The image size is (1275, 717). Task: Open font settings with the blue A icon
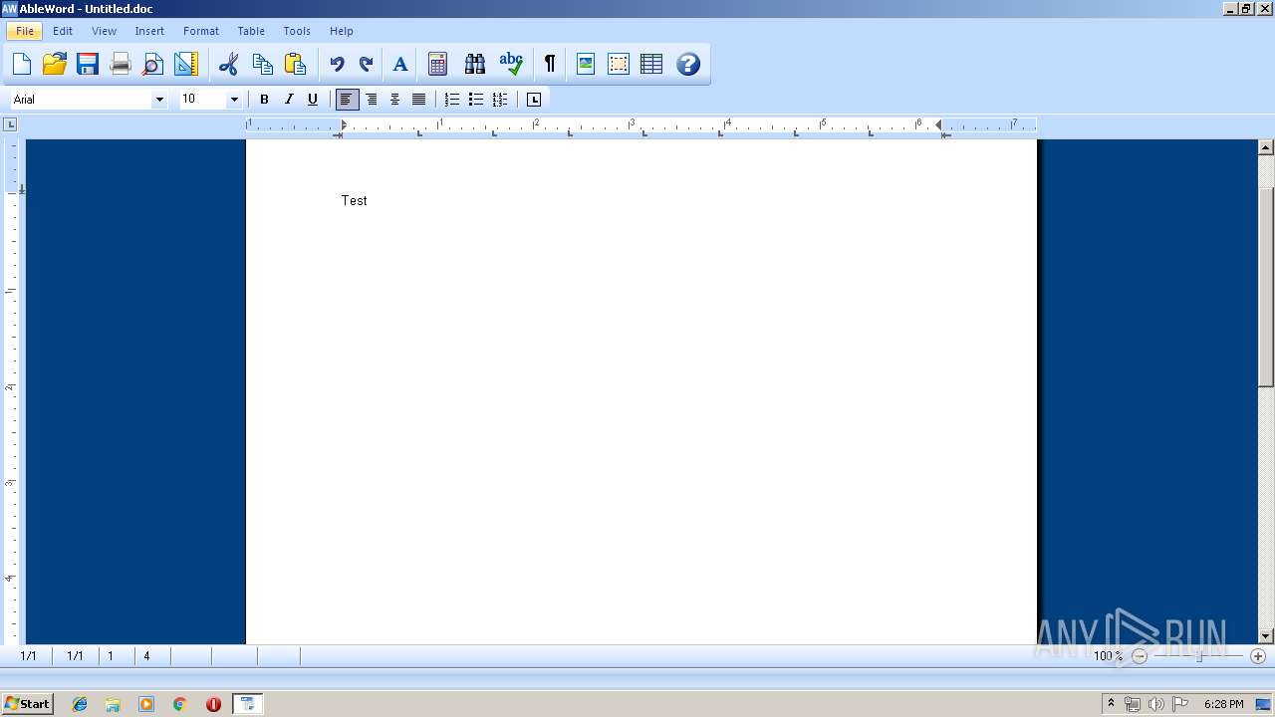coord(400,65)
